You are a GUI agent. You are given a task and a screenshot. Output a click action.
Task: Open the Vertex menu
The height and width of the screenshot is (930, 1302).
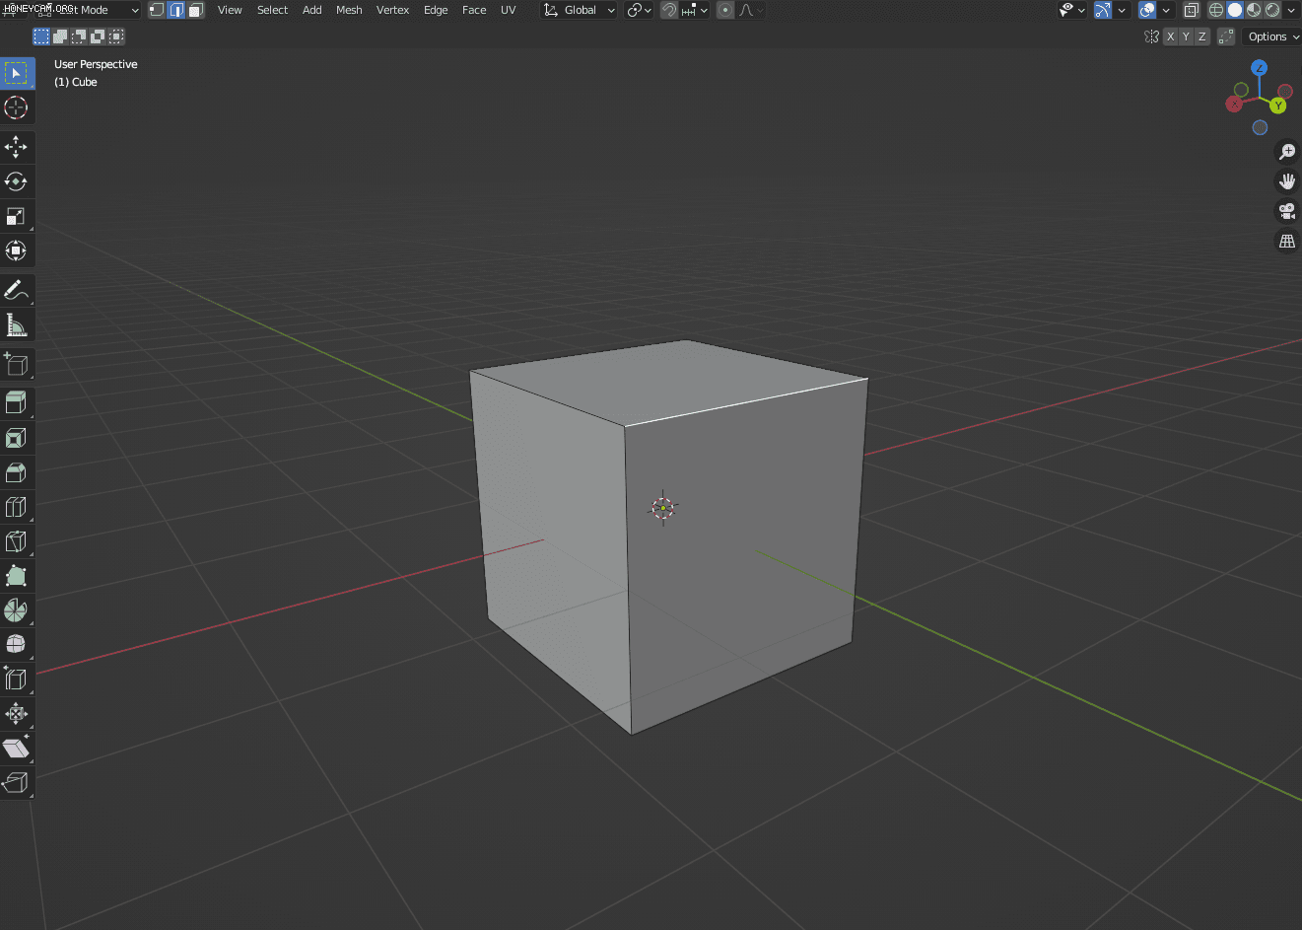393,10
